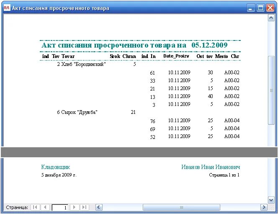This screenshot has width=278, height=214.
Task: Click quantity 40 in batch 13 row
Action: 210,96
